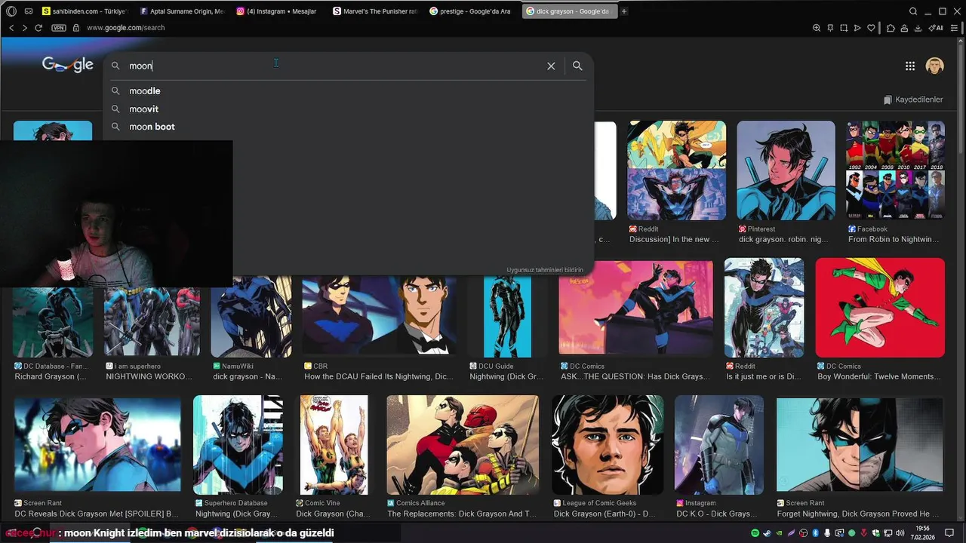Open the extensions puzzle-piece icon
The height and width of the screenshot is (543, 966).
tap(891, 28)
